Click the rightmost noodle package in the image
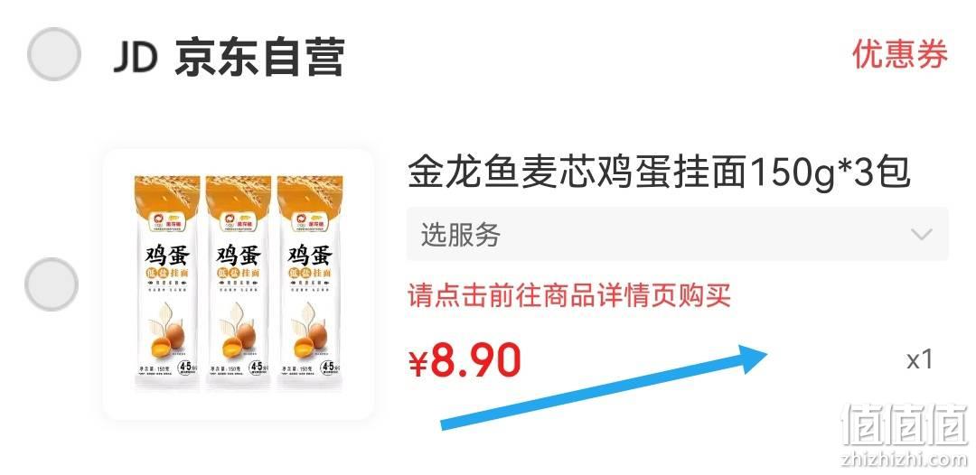The height and width of the screenshot is (475, 976). (309, 283)
